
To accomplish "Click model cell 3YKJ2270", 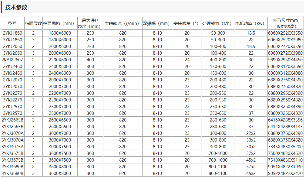I will (12, 100).
